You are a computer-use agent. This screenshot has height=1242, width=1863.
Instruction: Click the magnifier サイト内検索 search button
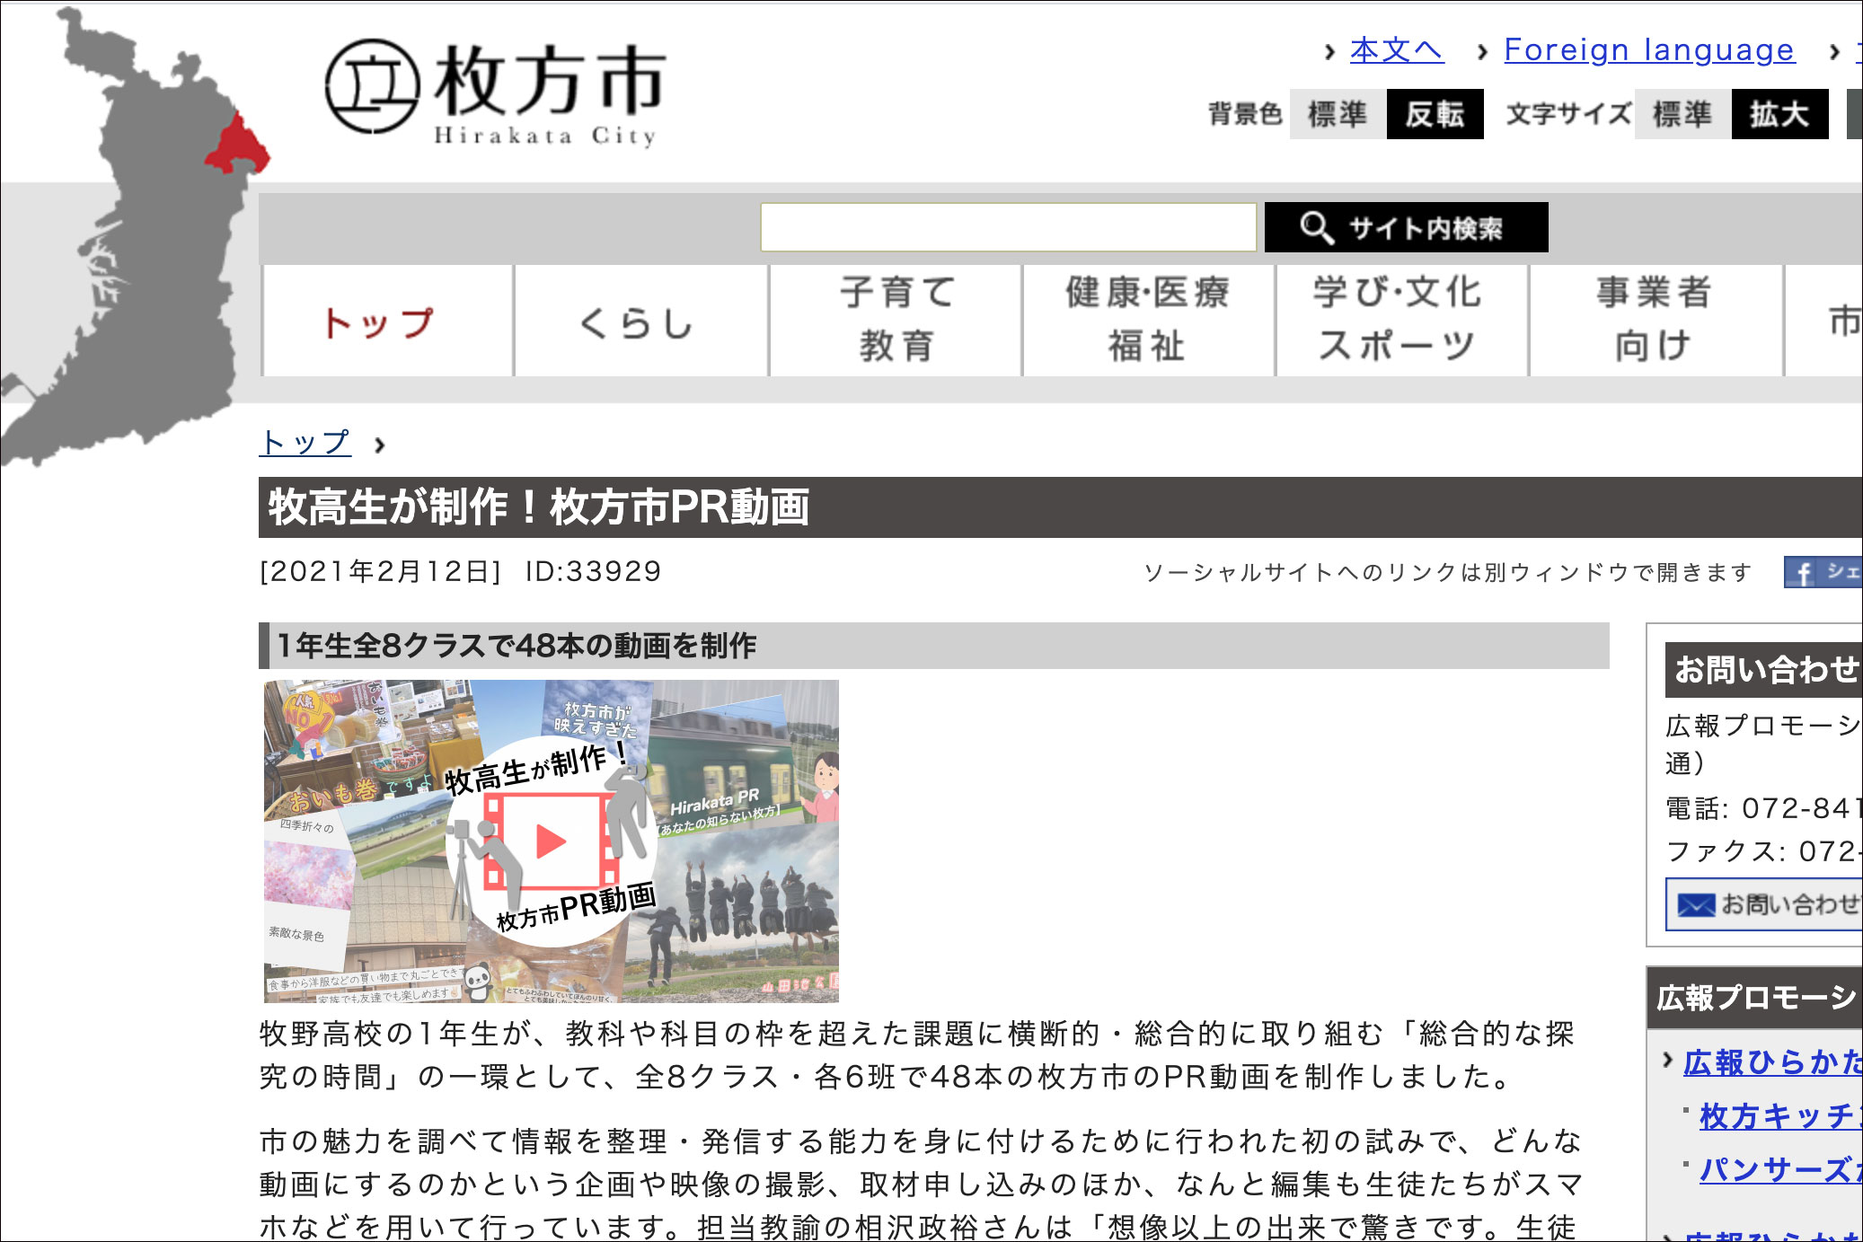click(1406, 228)
